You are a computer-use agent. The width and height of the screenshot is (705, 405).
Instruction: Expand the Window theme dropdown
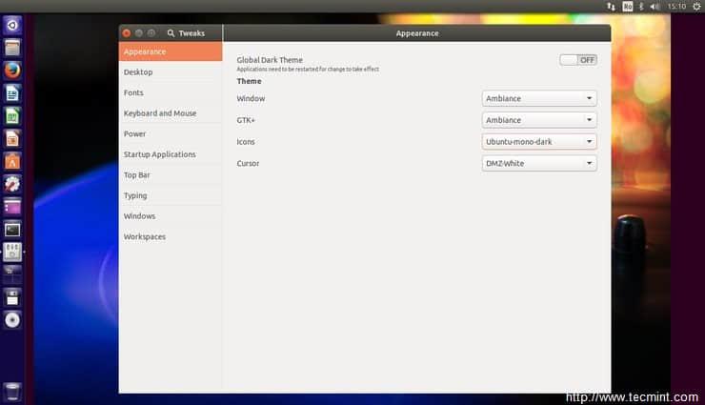[539, 98]
